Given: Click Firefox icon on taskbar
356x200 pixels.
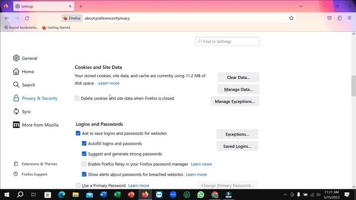Looking at the screenshot, I should click(x=145, y=194).
